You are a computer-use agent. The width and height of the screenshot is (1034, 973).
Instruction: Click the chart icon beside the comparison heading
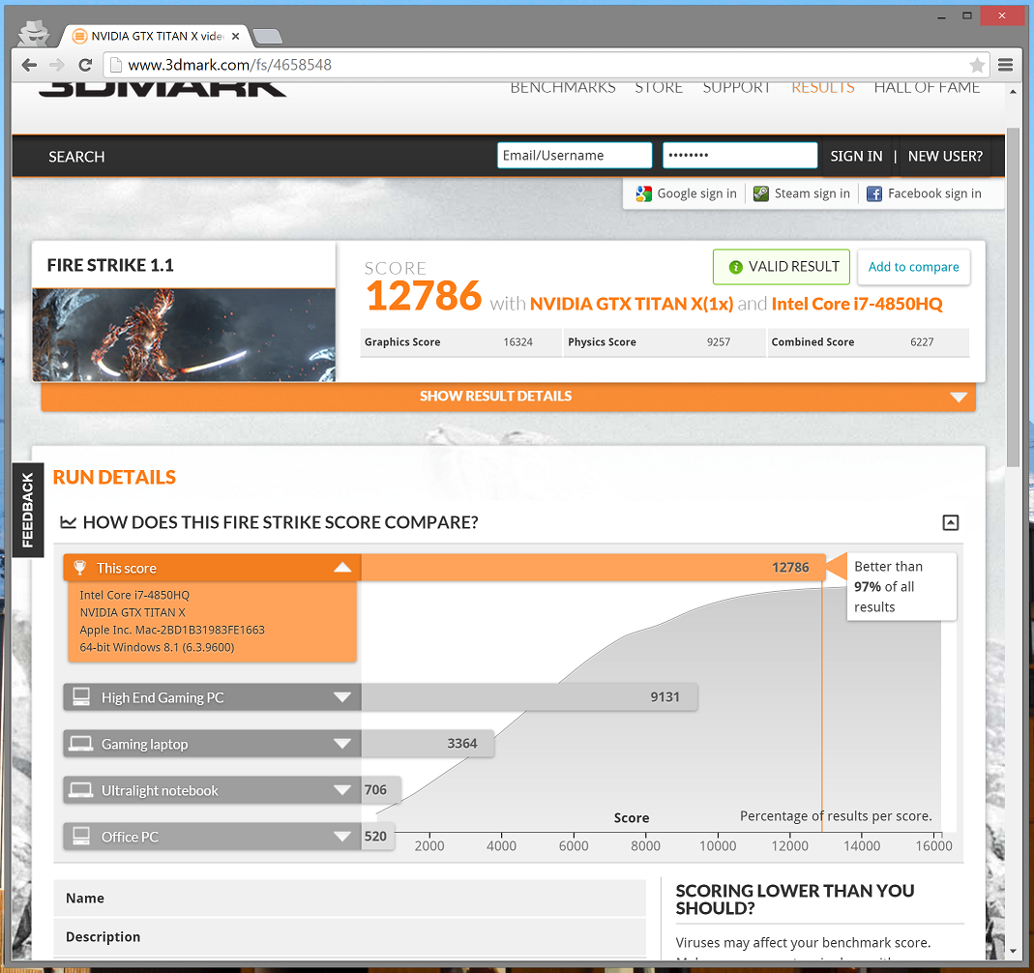pos(68,522)
